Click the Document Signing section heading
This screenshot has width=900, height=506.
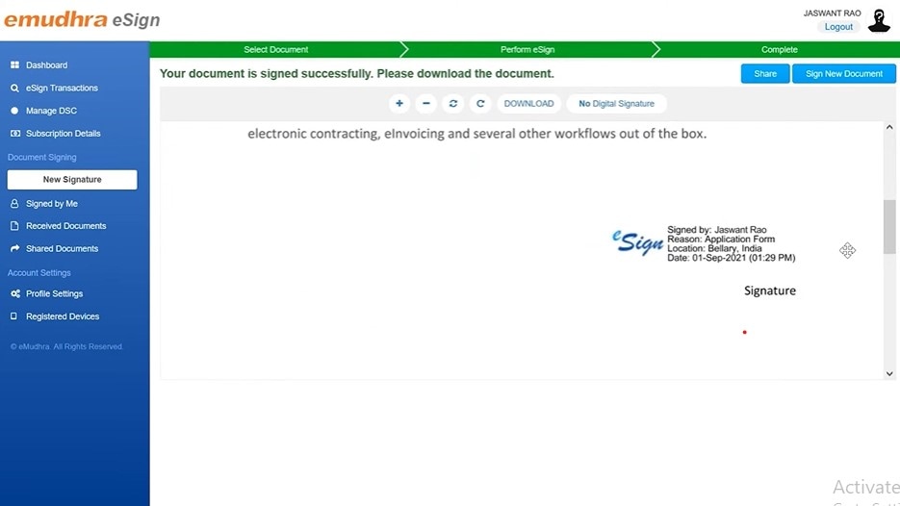click(x=42, y=157)
